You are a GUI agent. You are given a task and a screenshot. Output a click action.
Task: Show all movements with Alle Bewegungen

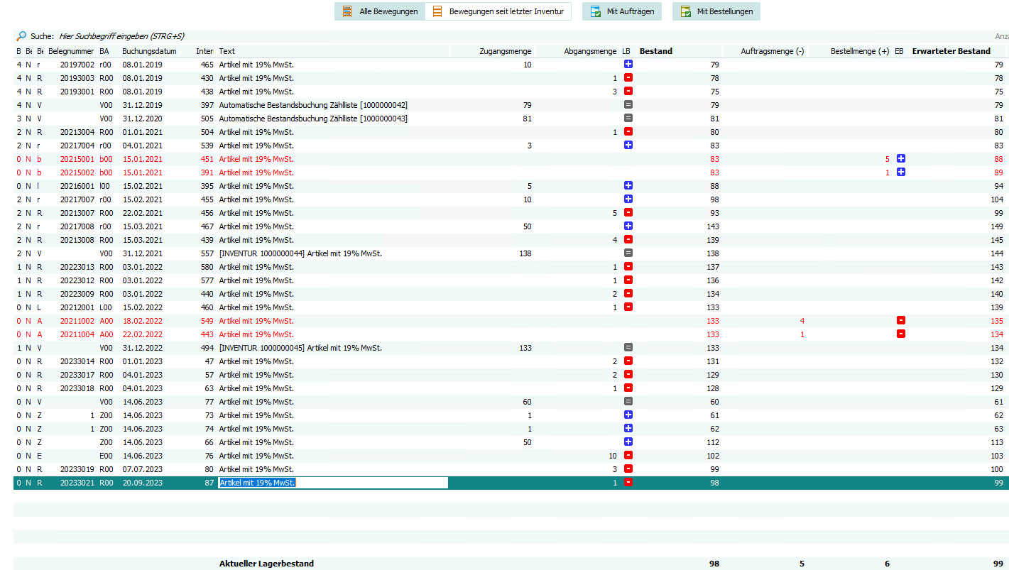[380, 11]
